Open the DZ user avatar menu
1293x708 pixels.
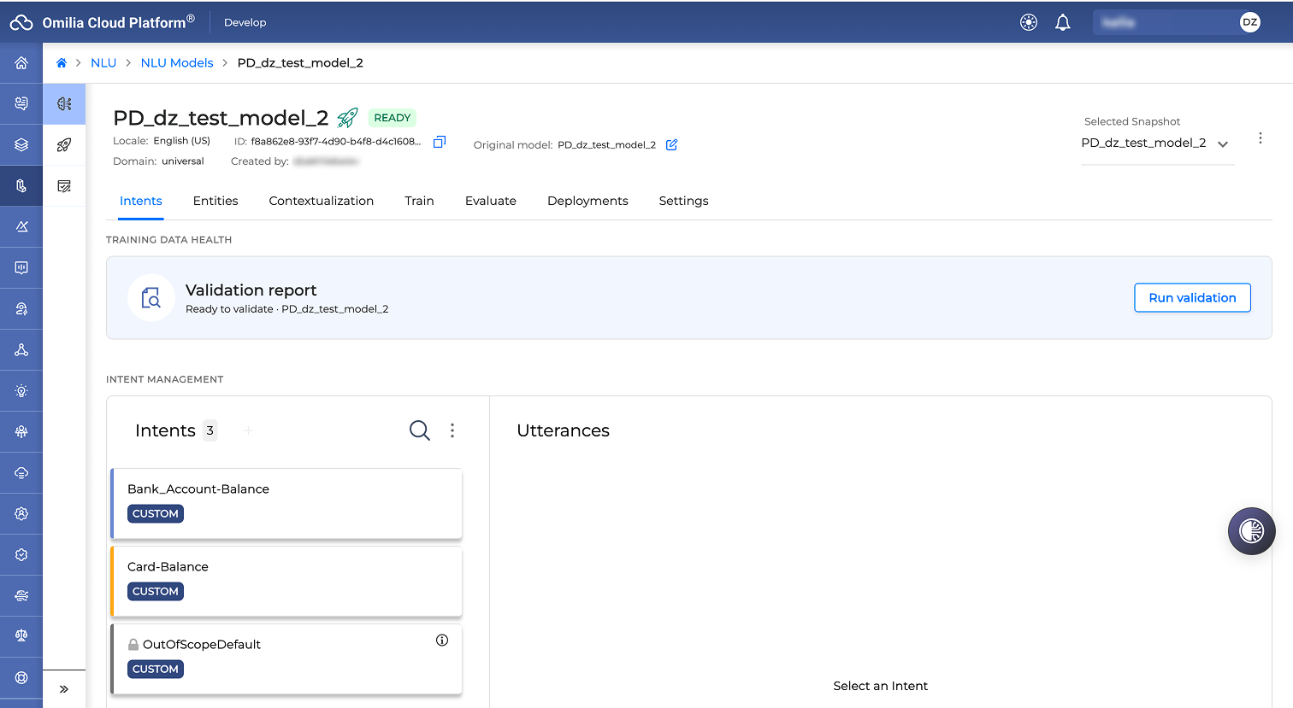1249,23
